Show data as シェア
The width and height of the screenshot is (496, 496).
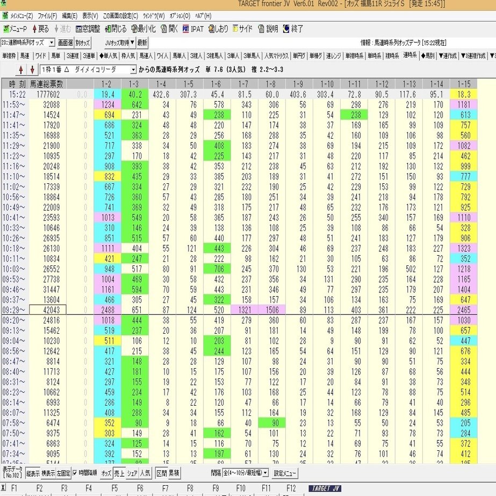pos(132,473)
